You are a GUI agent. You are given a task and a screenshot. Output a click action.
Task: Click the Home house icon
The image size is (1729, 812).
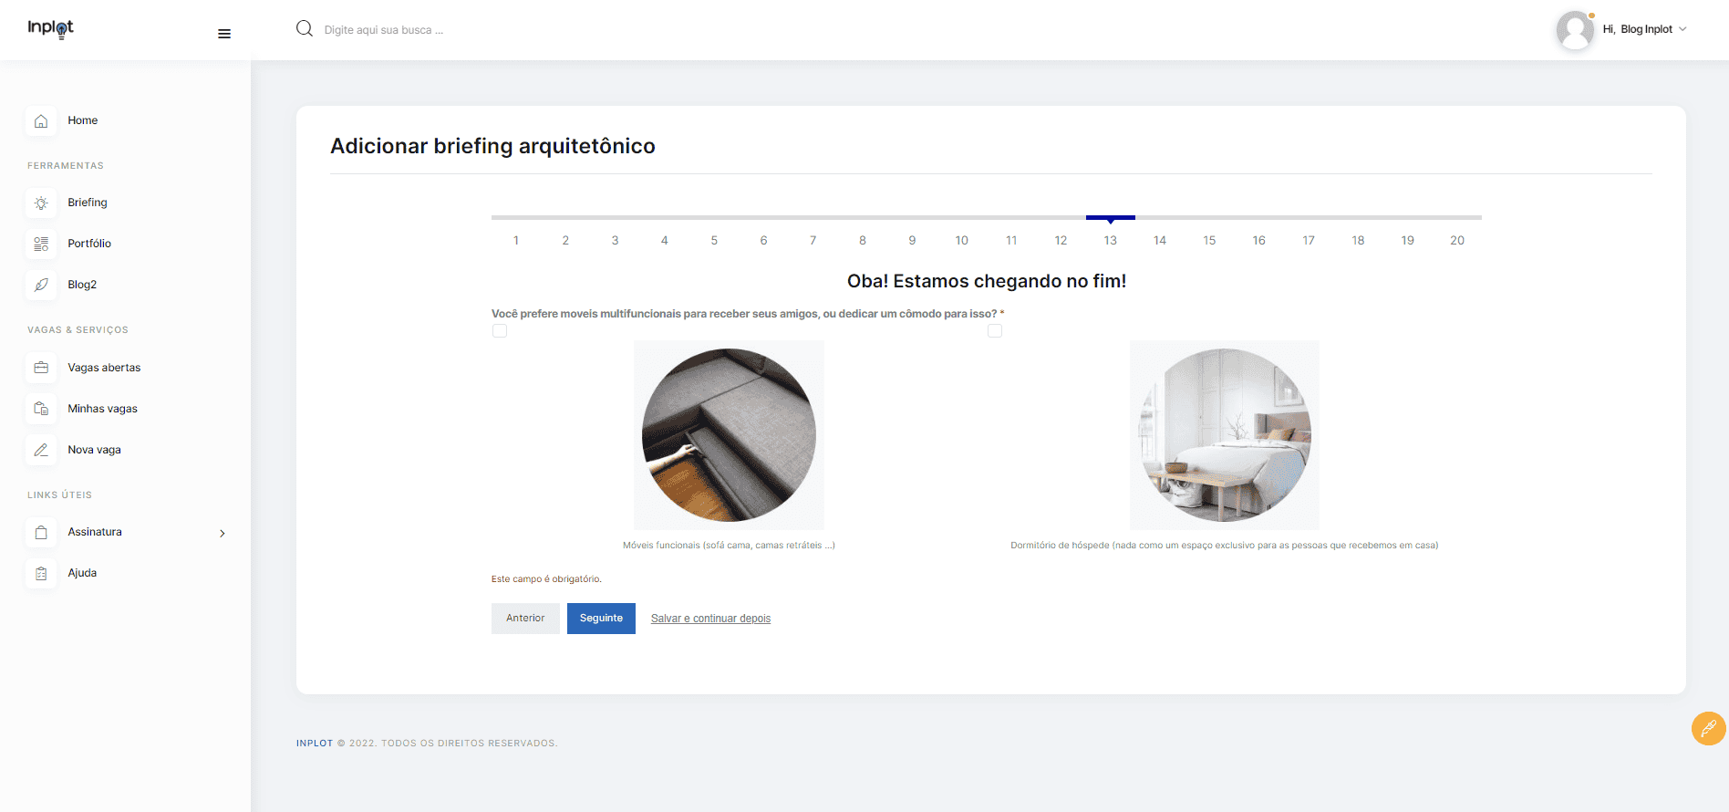(x=41, y=120)
